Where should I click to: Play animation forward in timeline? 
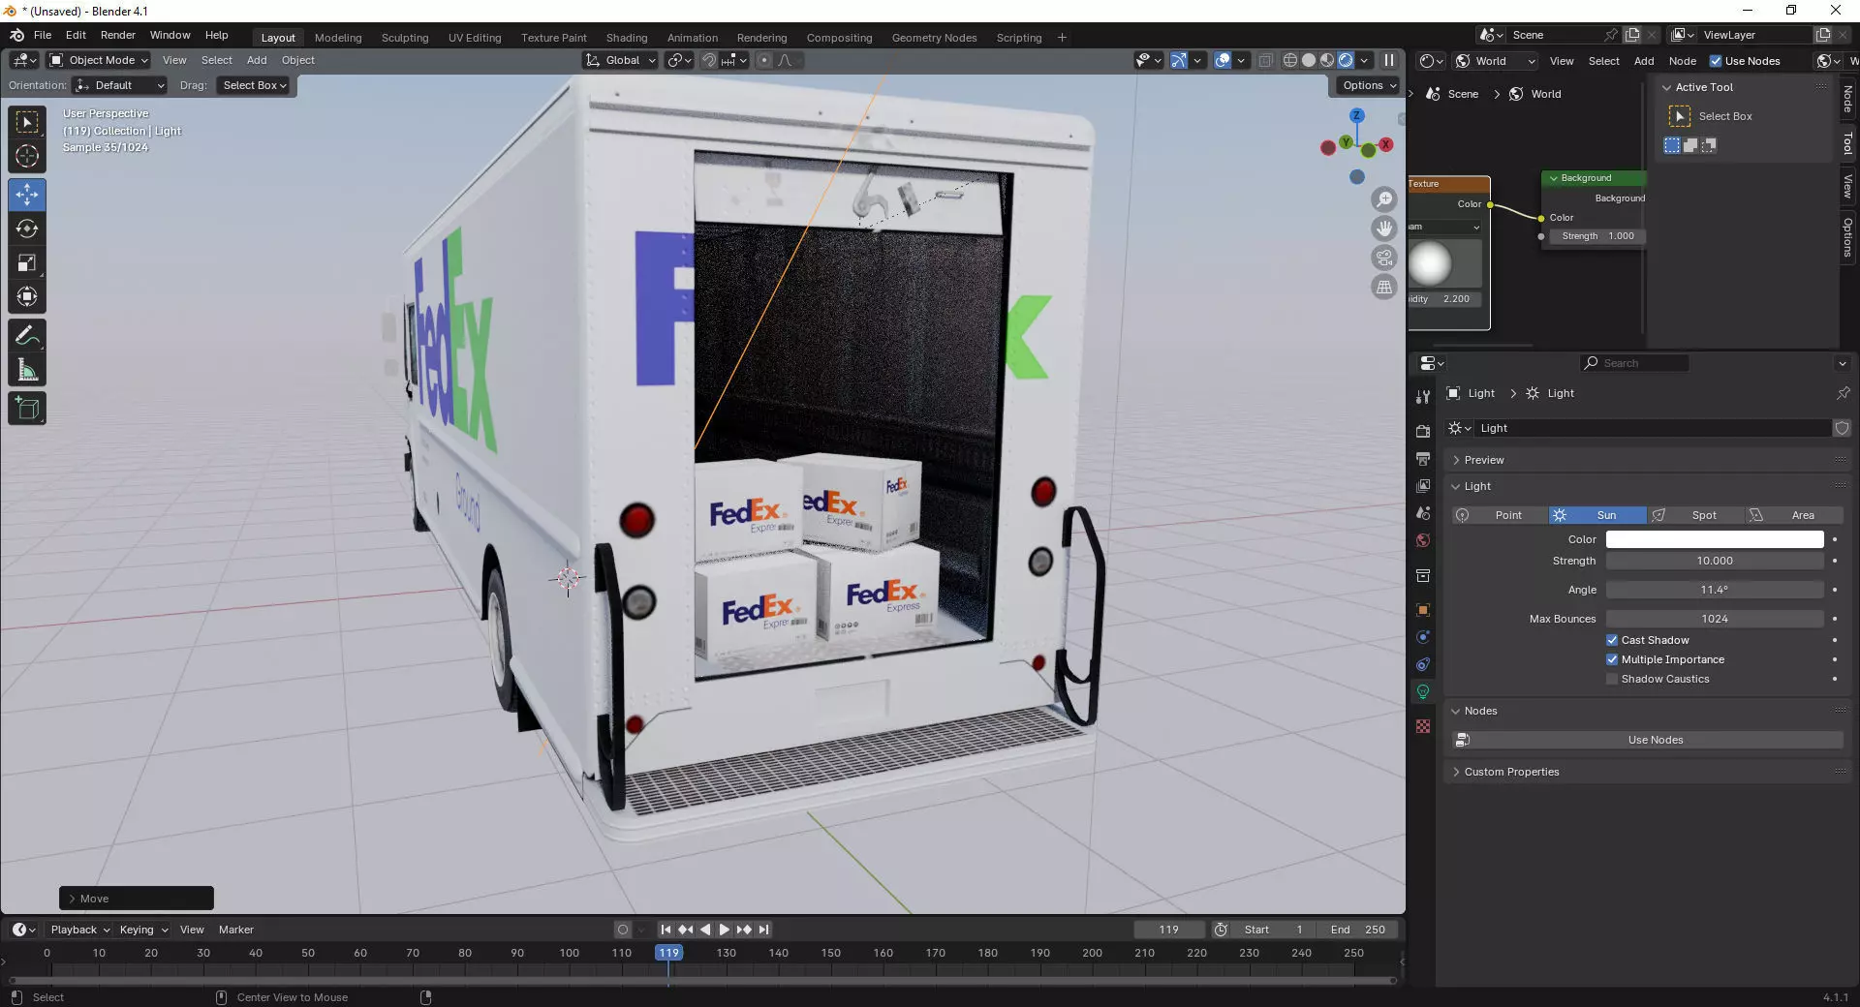tap(724, 930)
